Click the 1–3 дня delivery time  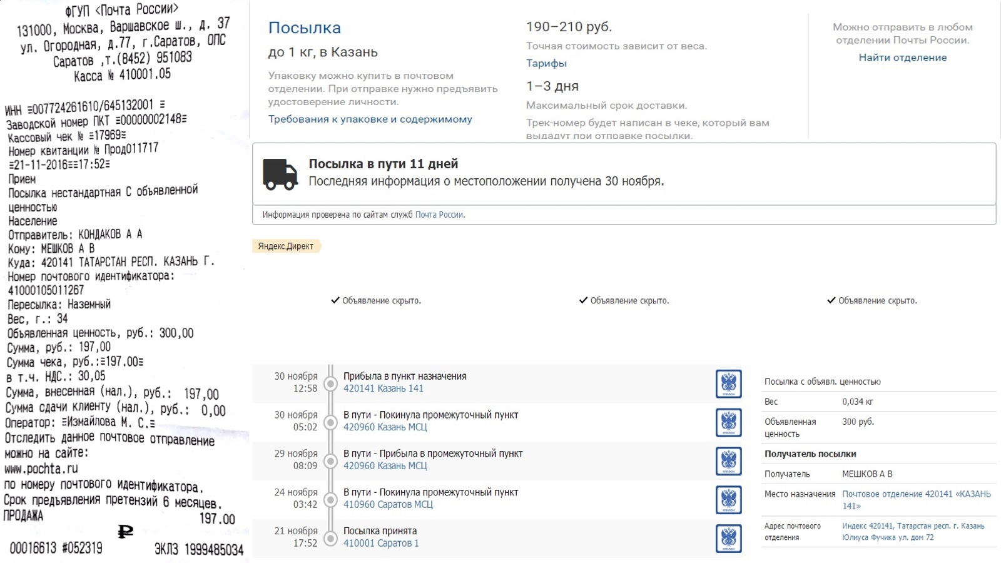click(x=552, y=86)
